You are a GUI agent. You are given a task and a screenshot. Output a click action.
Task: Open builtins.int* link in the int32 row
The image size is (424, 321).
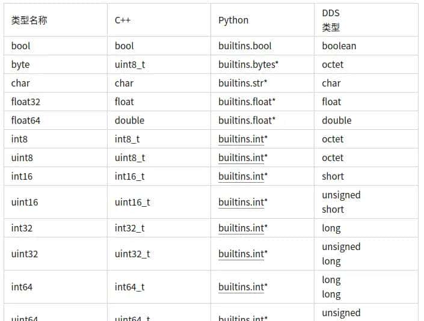[242, 228]
